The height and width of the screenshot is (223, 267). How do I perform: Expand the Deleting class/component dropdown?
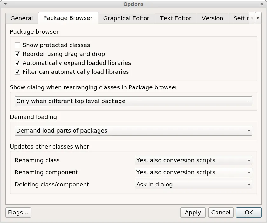tap(193, 185)
